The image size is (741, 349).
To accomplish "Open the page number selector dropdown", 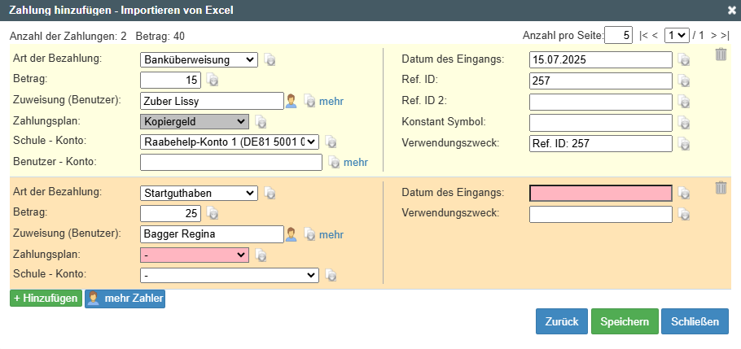I will coord(677,35).
